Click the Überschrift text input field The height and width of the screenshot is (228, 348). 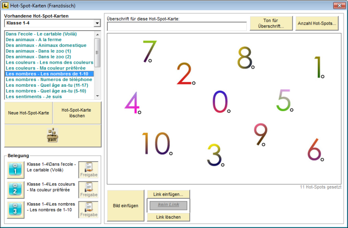(177, 27)
